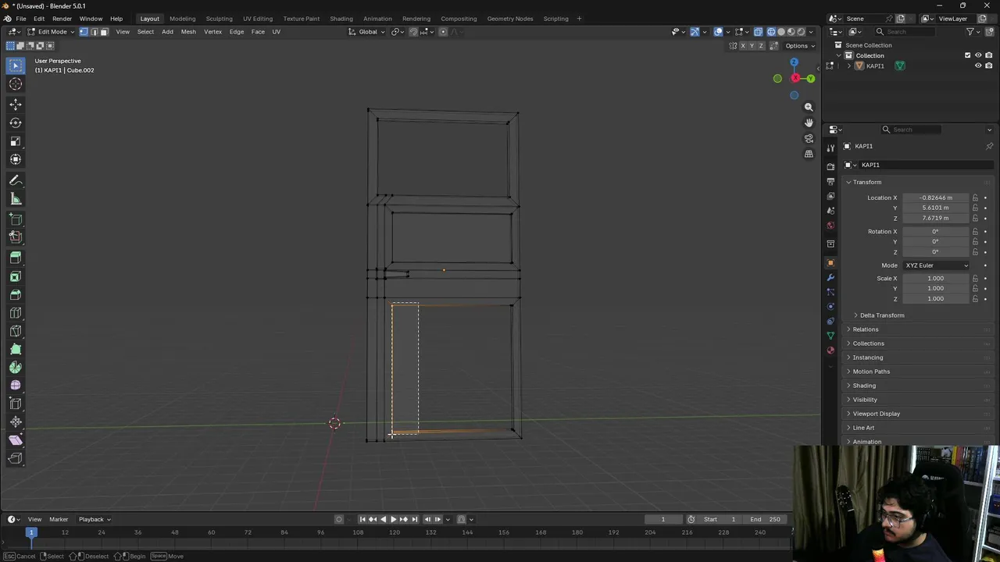Switch to the UV Editing workspace tab
The width and height of the screenshot is (1000, 562).
click(x=258, y=19)
